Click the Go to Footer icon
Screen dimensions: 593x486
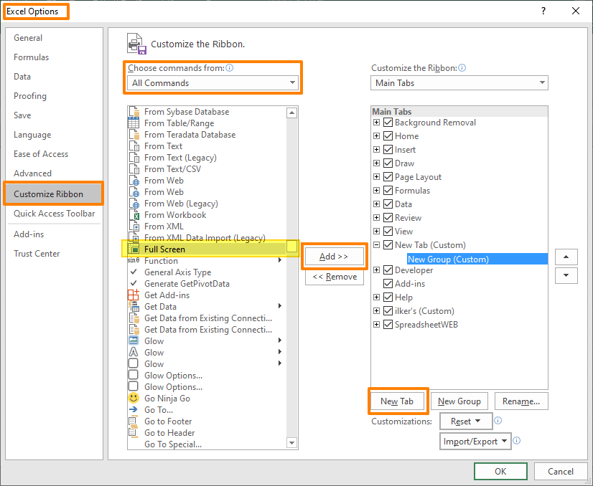[134, 421]
